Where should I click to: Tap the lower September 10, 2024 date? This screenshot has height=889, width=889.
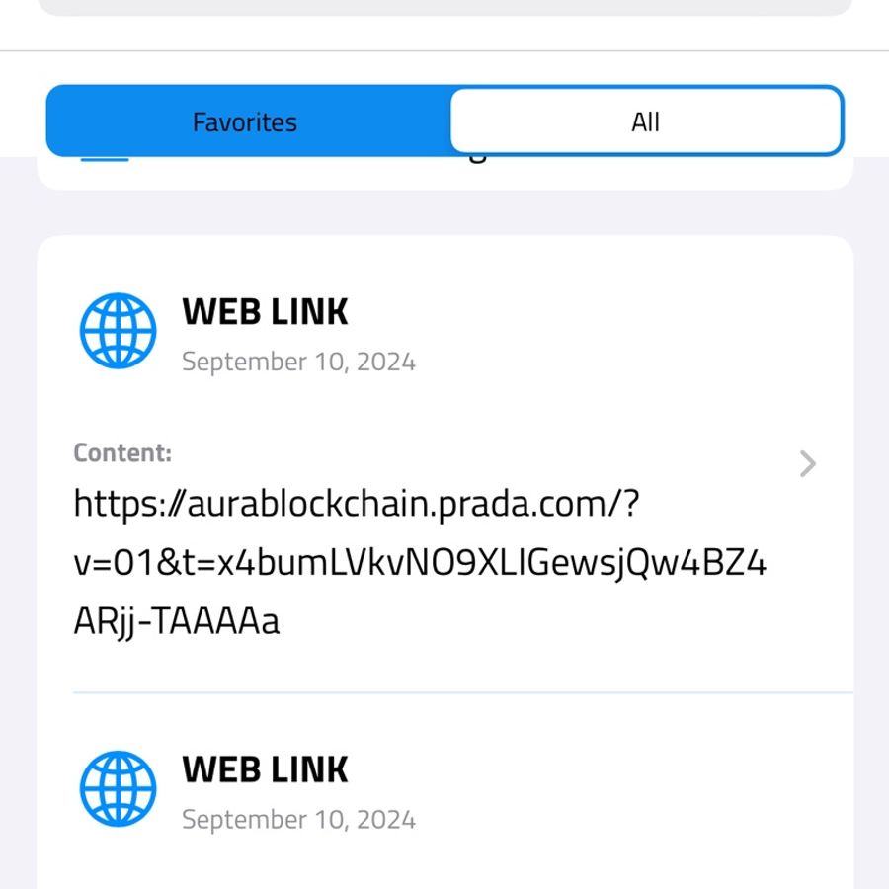point(298,819)
